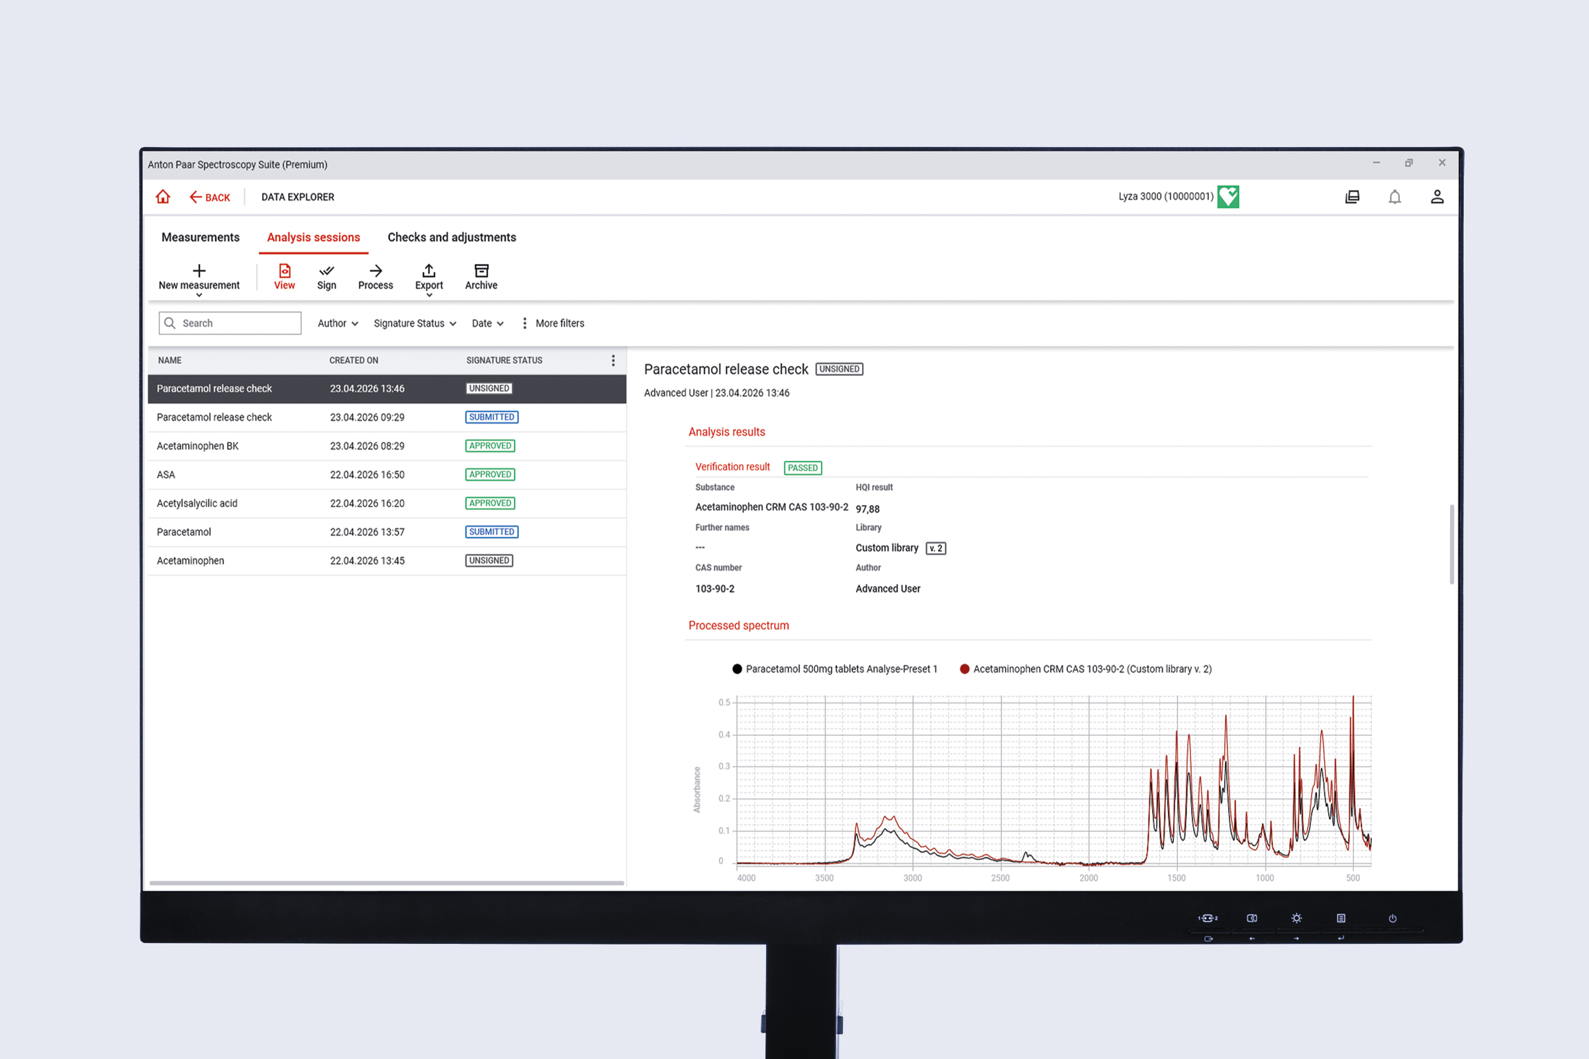Go to the Home icon
The height and width of the screenshot is (1059, 1589).
point(163,197)
